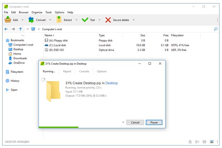
Task: Switch to details list view icon
Action: coord(197,142)
